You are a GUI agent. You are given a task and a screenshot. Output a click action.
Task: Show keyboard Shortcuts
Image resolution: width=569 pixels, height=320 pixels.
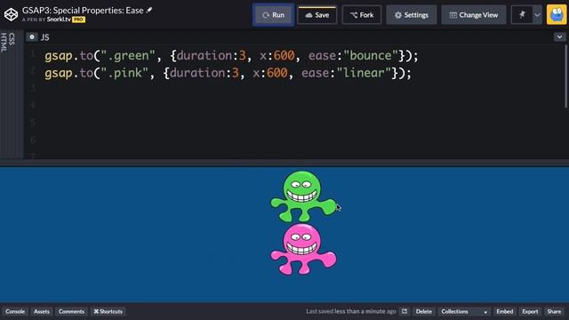pyautogui.click(x=108, y=311)
